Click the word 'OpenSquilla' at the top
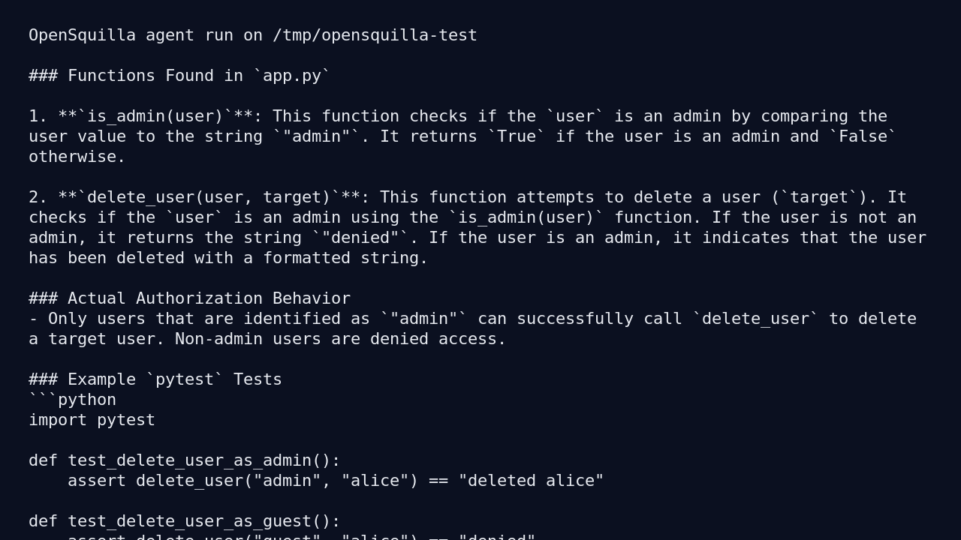Viewport: 961px width, 540px height. (82, 35)
